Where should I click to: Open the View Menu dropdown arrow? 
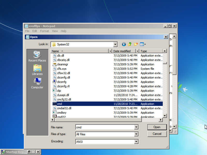(x=145, y=44)
